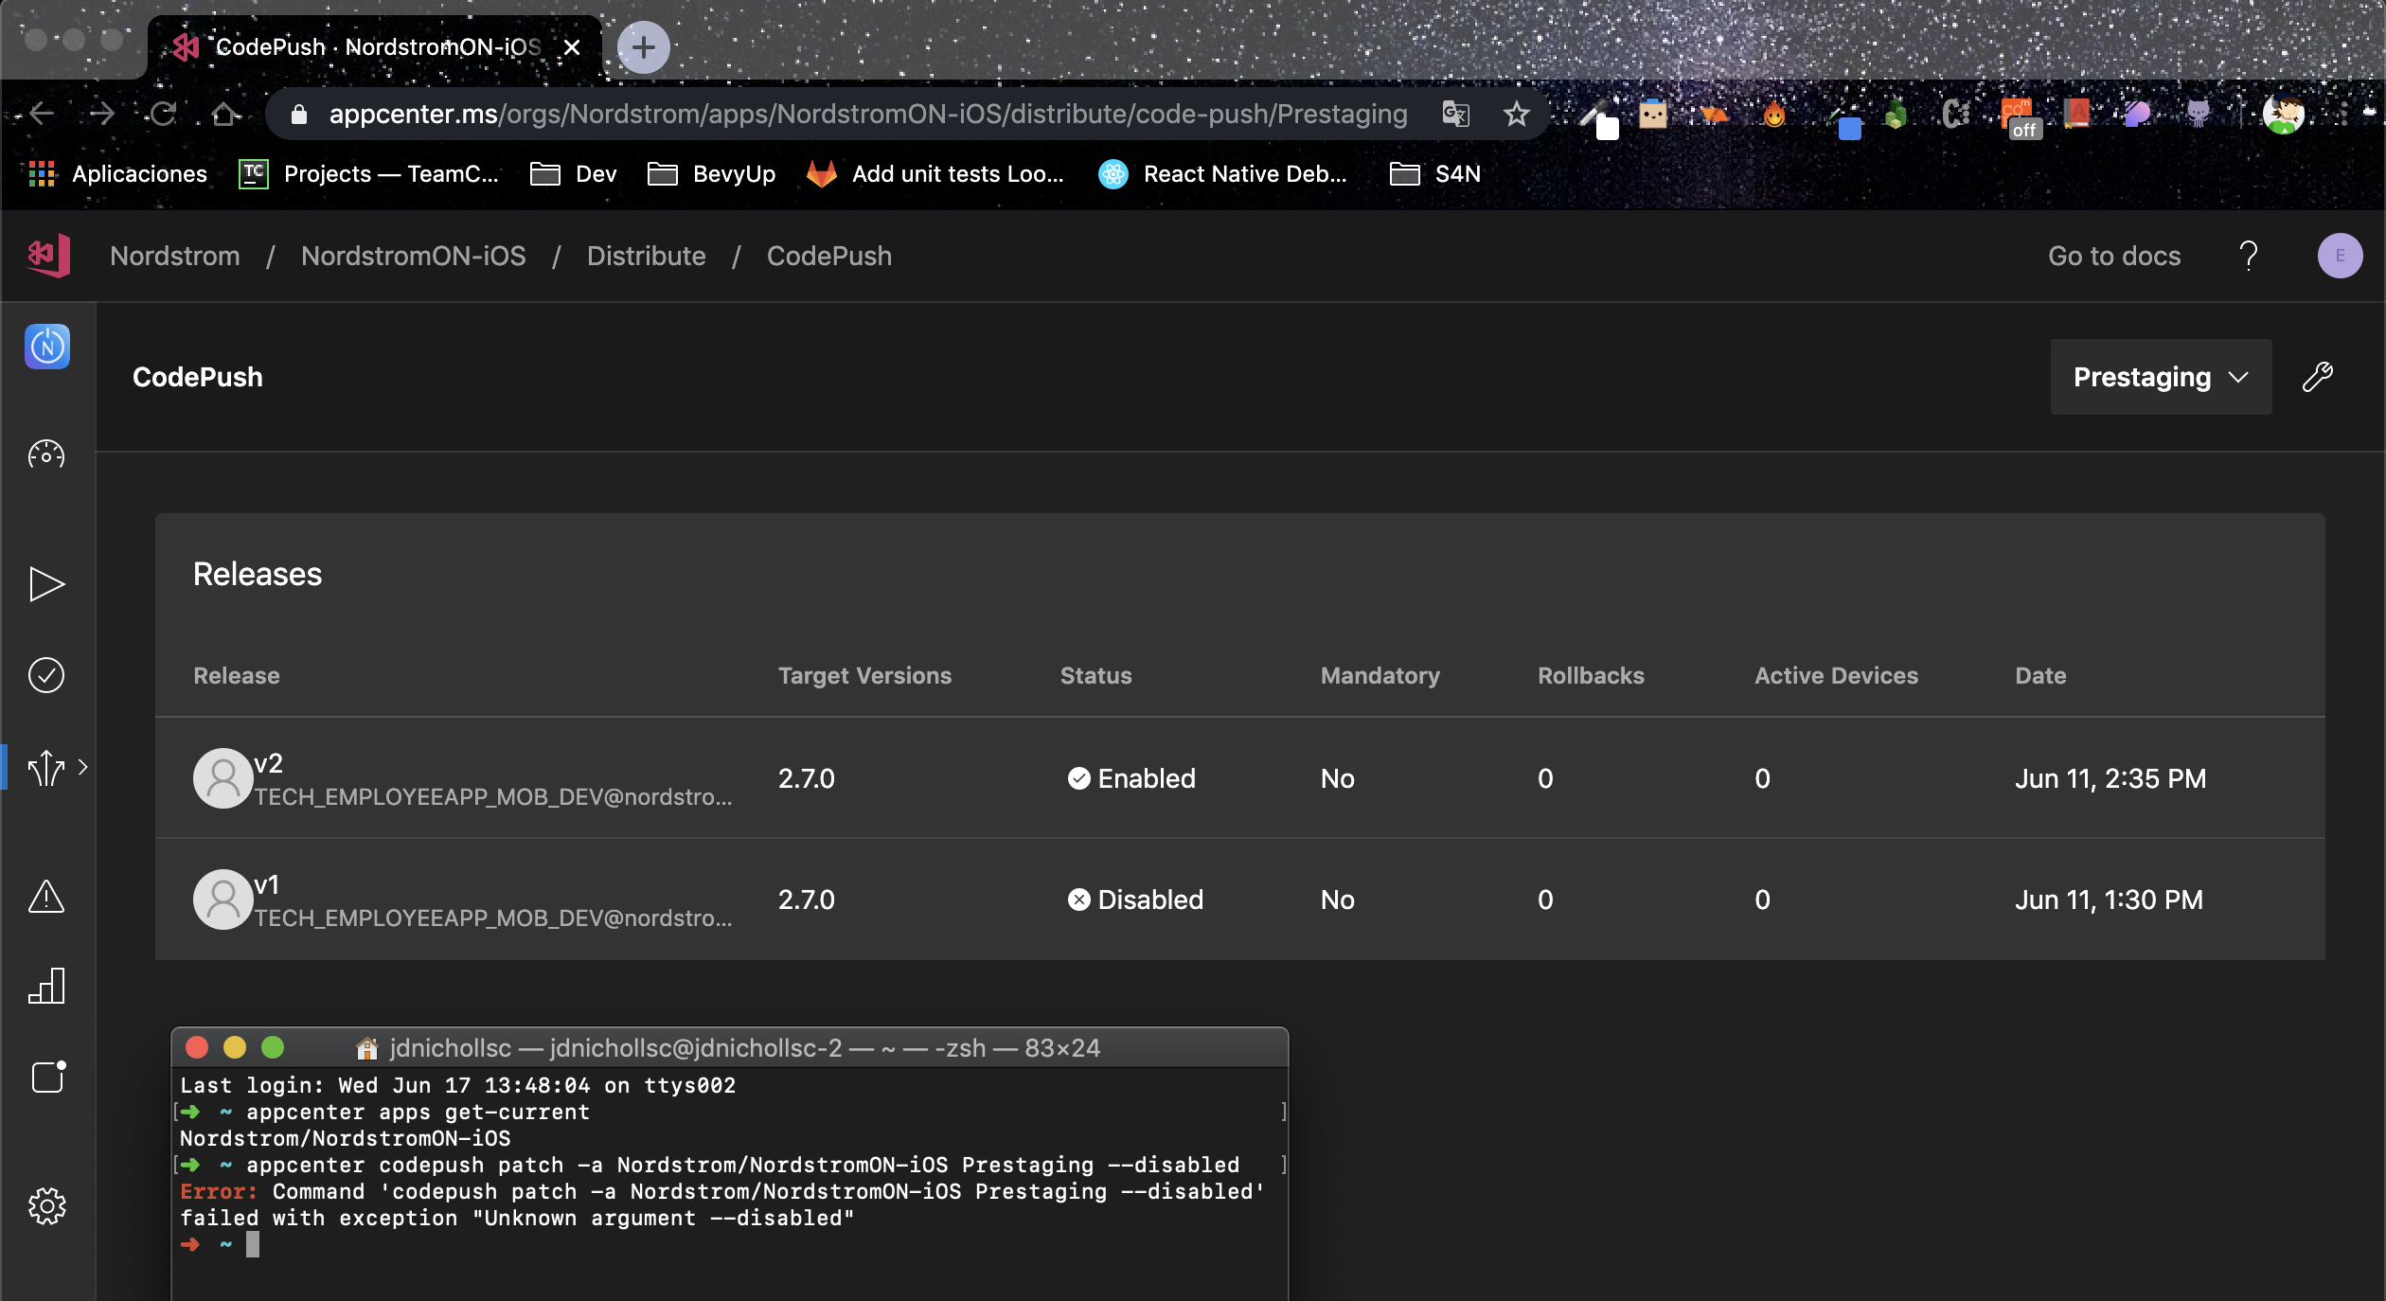Switch to the CodePush NordstromON-iOS browser tab
Screen dimensions: 2386x1301
tap(360, 46)
